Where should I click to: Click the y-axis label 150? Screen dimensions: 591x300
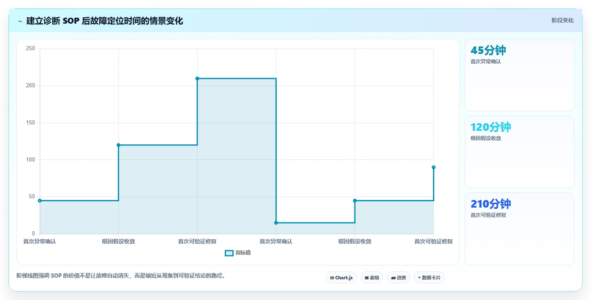30,123
